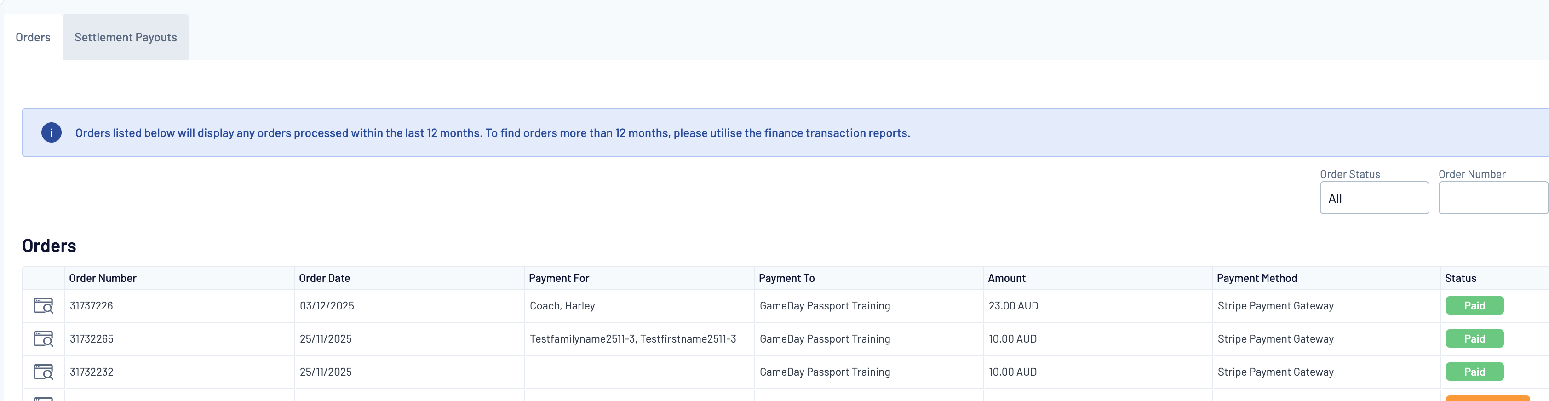Select the Orders tab
Image resolution: width=1549 pixels, height=401 pixels.
coord(33,37)
